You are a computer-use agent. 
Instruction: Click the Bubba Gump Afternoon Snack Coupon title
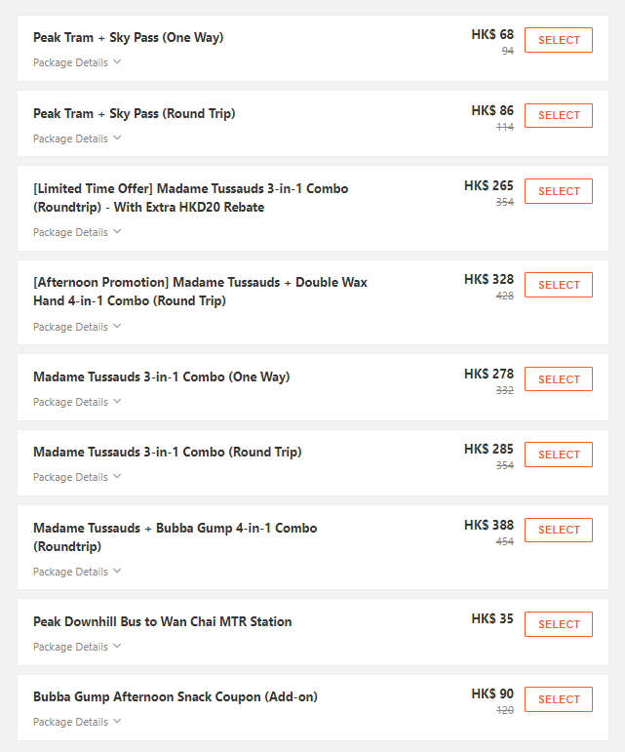coord(175,696)
